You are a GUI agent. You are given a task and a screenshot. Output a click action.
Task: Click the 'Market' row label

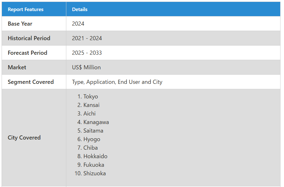(17, 67)
